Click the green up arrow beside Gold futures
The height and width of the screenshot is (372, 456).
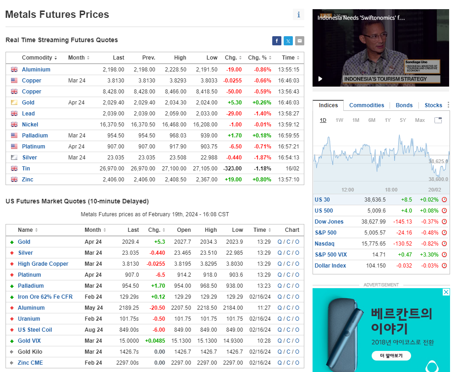coord(12,242)
